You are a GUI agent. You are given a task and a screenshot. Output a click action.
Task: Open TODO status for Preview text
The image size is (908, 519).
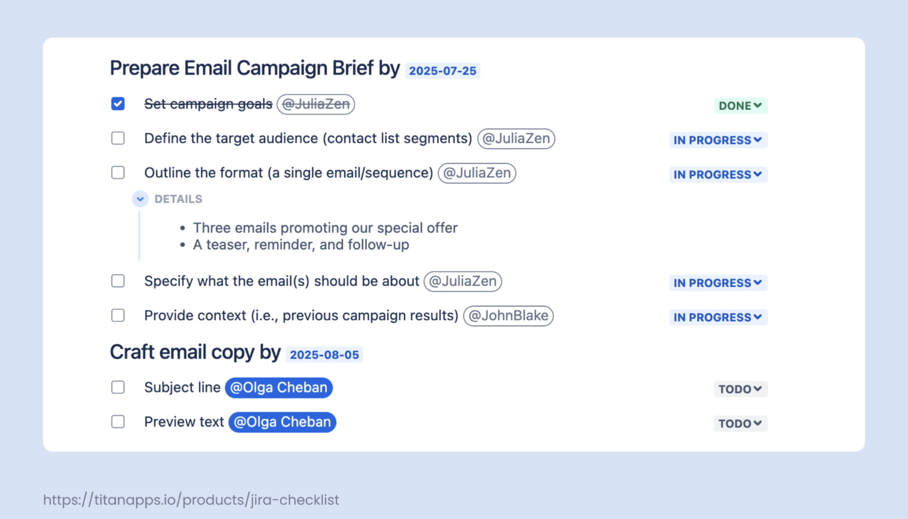click(740, 424)
